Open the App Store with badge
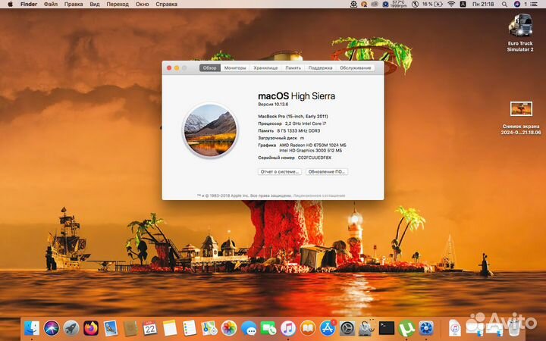Screen dimensions: 546x341 (328, 328)
